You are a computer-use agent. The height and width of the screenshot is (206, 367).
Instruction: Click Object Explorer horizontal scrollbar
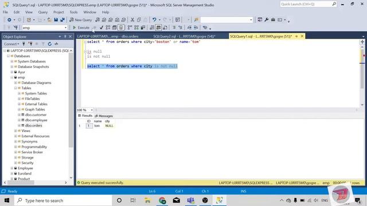click(x=21, y=183)
